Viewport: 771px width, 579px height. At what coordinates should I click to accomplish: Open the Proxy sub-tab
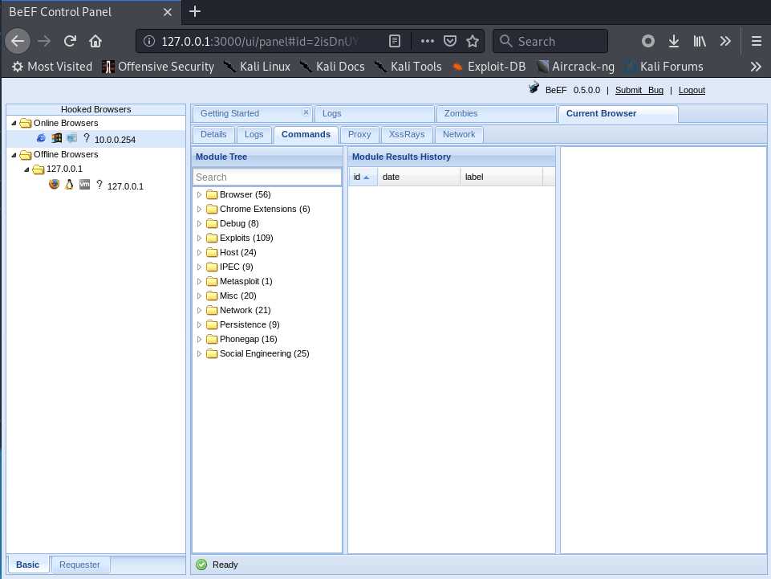pos(359,134)
